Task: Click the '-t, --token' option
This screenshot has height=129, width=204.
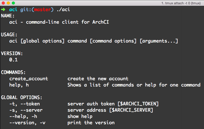Action: coord(25,104)
